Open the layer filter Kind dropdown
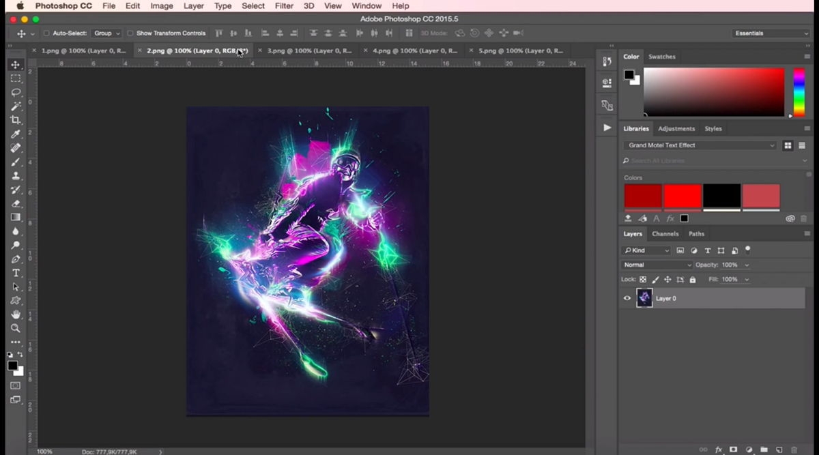Screen dimensions: 819x455 pos(646,250)
